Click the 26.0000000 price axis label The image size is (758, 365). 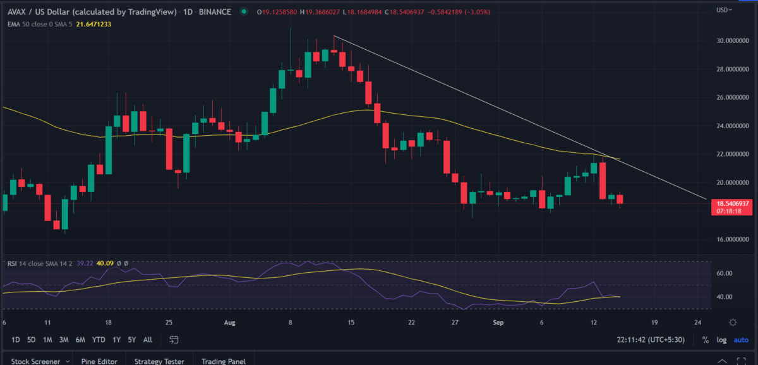pos(732,97)
